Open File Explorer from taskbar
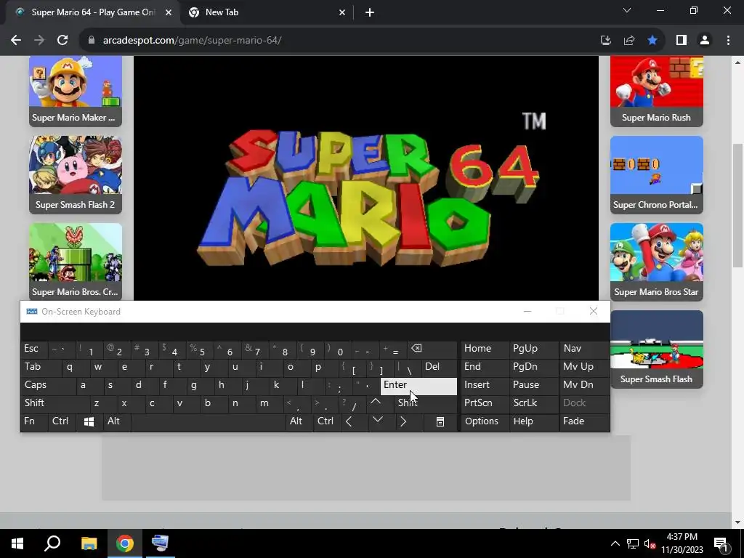This screenshot has height=558, width=744. (x=89, y=543)
